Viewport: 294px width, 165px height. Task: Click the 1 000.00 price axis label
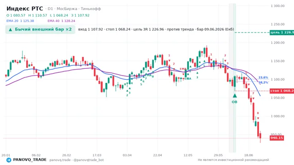pos(277,116)
